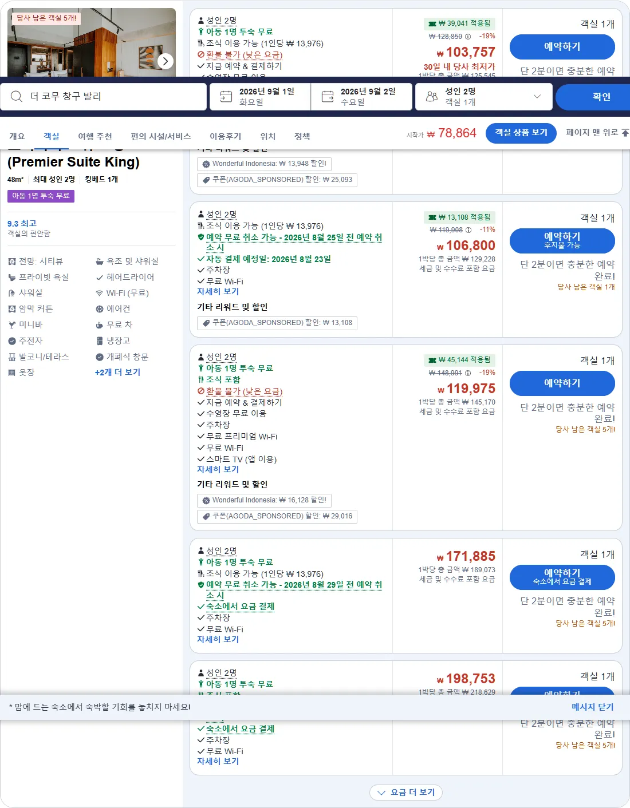This screenshot has height=808, width=630.
Task: Click 환불 불가 (낮은 요금) in ₩ 119,975 offer
Action: (244, 391)
